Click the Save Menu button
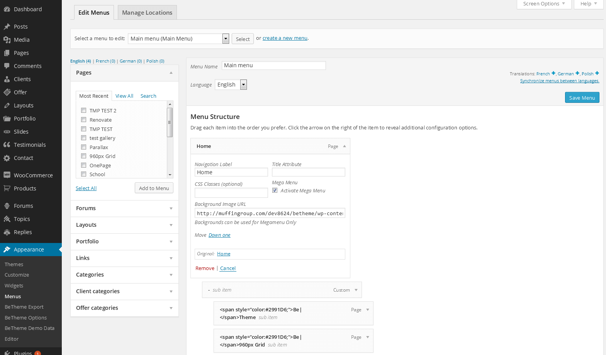Screen dimensions: 606x355 [x=582, y=98]
